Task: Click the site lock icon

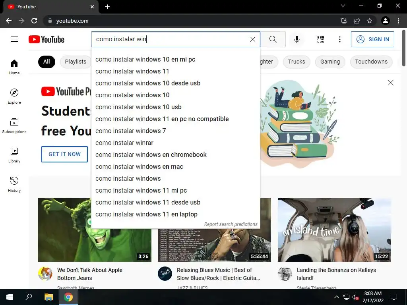Action: click(x=50, y=21)
